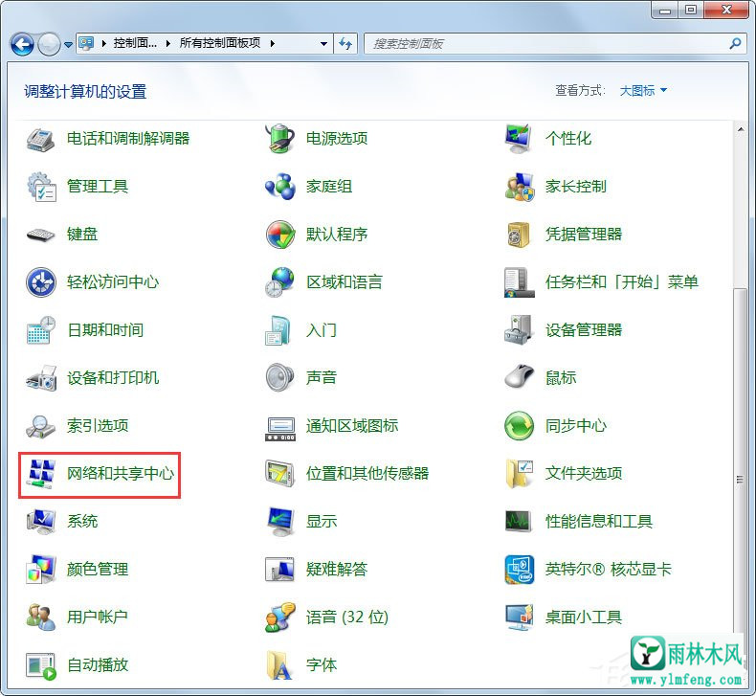Click the 家庭组 spheres icon
Image resolution: width=756 pixels, height=696 pixels.
tap(280, 187)
